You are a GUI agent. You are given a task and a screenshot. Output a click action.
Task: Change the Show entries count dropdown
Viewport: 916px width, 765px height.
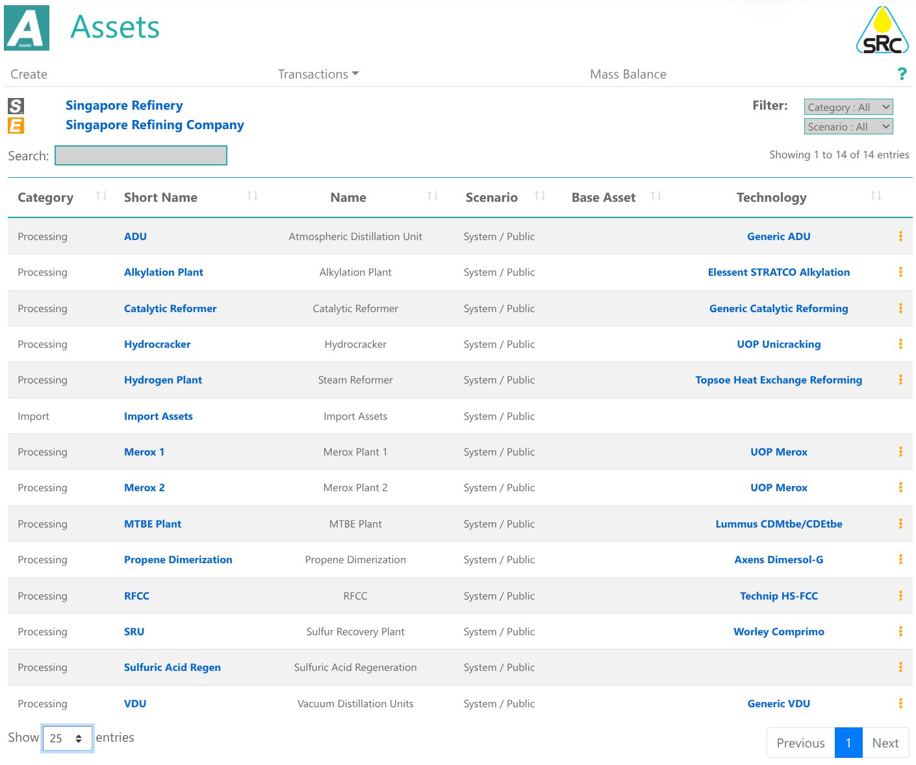pyautogui.click(x=68, y=738)
